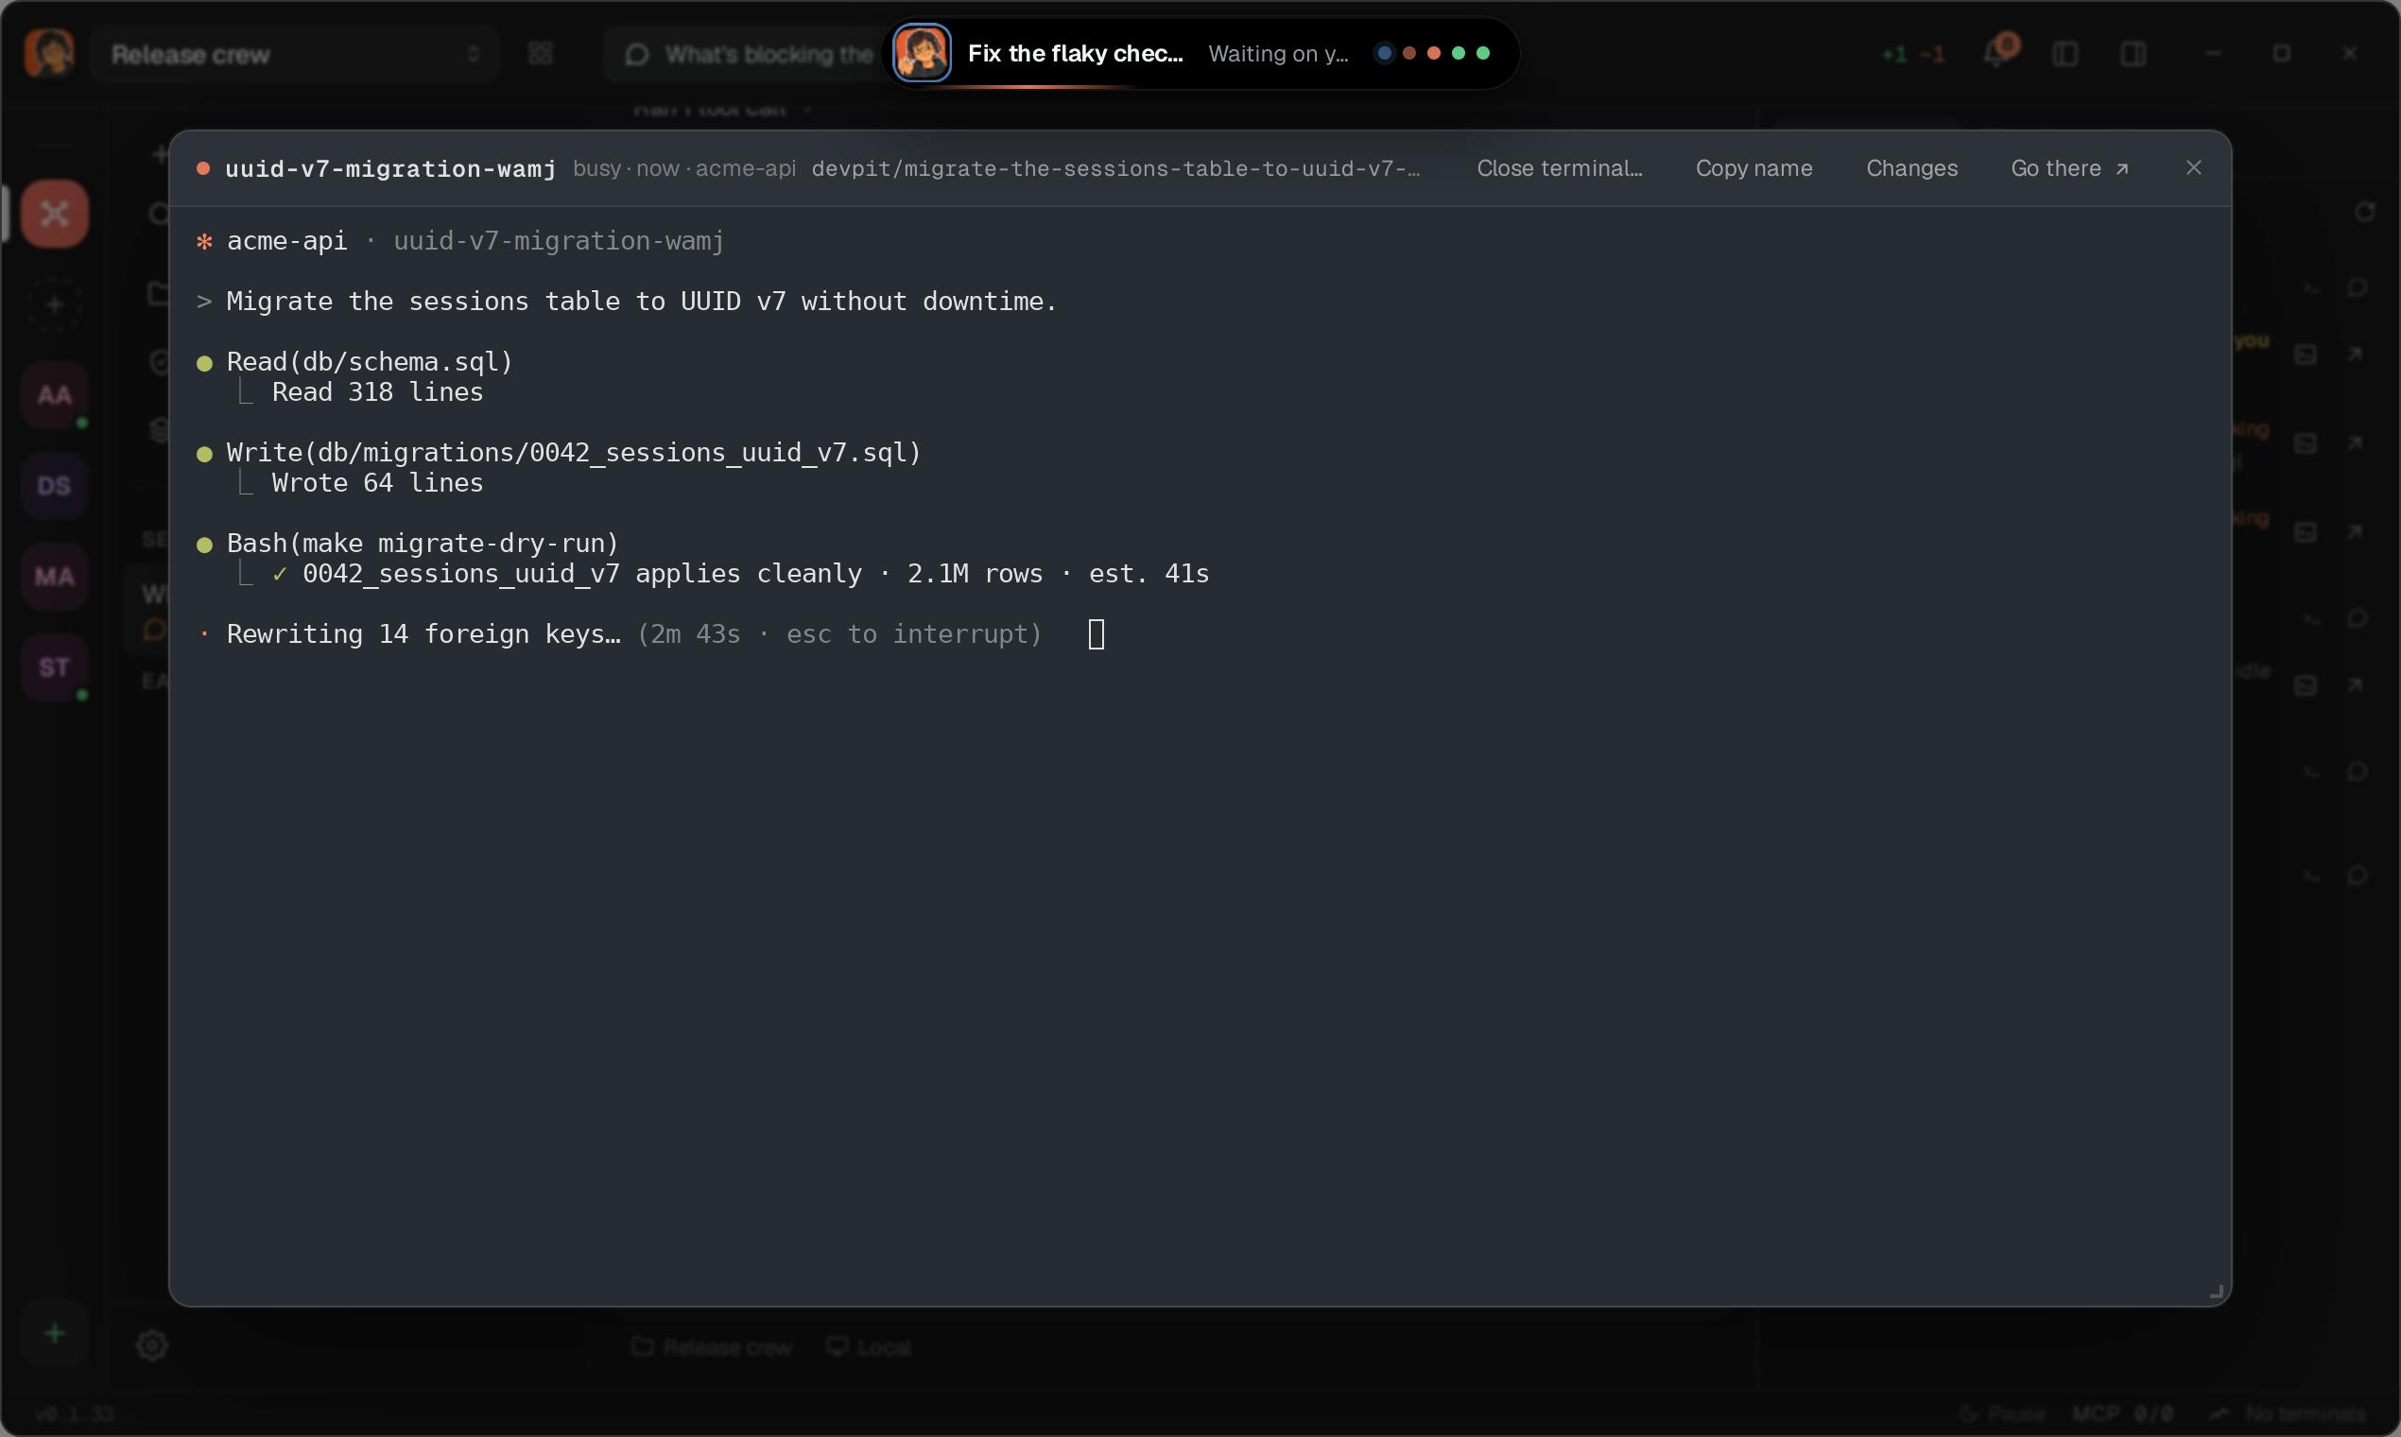The width and height of the screenshot is (2401, 1437).
Task: Click the '0042_sessions_uuid_v7 applies cleanly' result line
Action: [x=755, y=573]
